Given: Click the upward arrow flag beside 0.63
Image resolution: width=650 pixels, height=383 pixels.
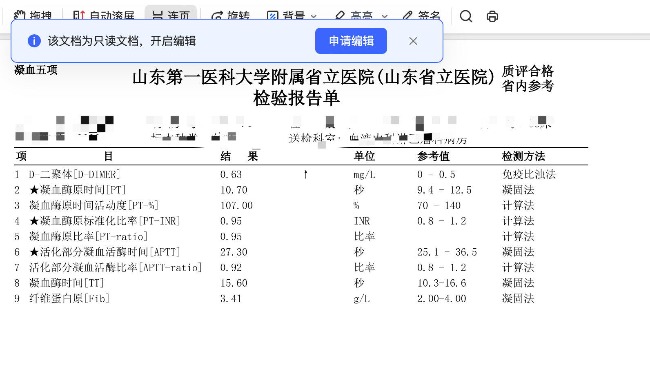Looking at the screenshot, I should (x=306, y=174).
